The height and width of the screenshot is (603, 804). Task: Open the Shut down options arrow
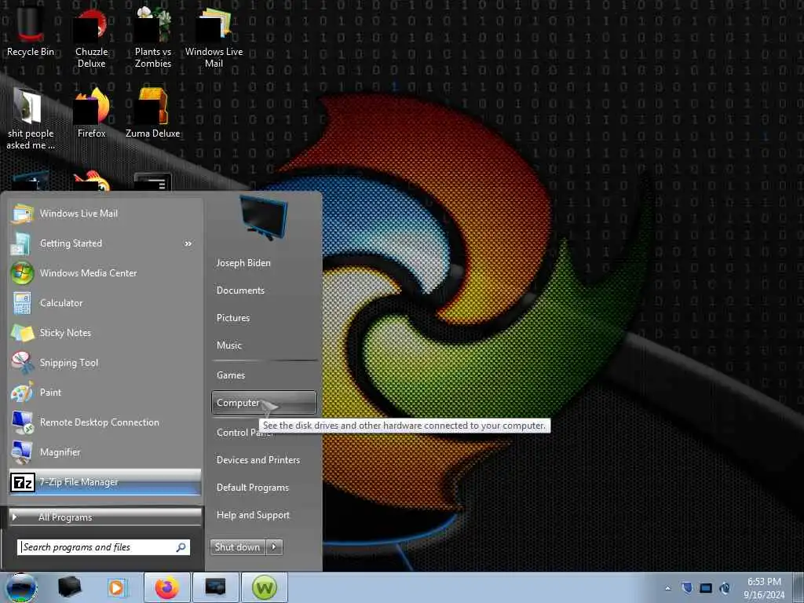point(274,547)
